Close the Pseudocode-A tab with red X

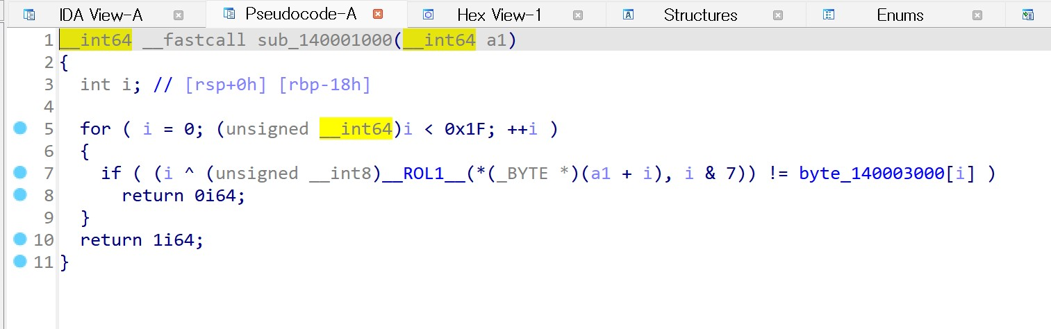378,14
